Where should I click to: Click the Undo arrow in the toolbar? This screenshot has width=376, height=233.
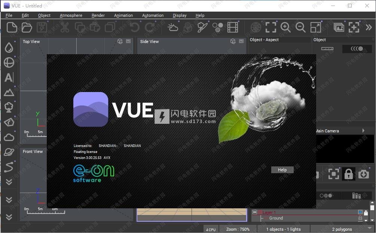click(x=135, y=27)
